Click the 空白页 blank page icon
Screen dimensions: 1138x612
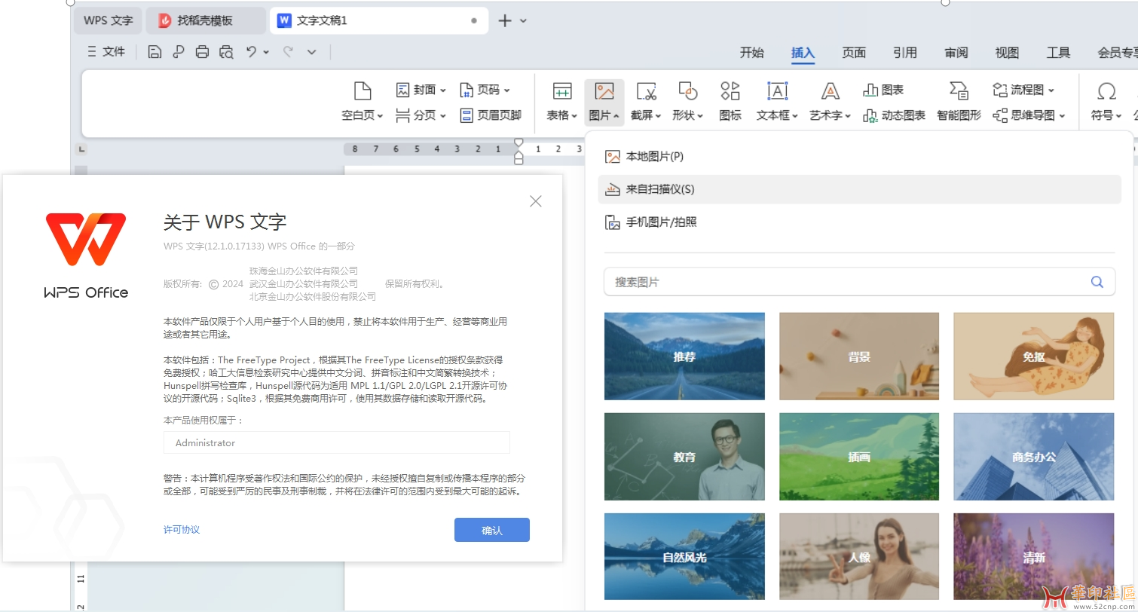[363, 91]
